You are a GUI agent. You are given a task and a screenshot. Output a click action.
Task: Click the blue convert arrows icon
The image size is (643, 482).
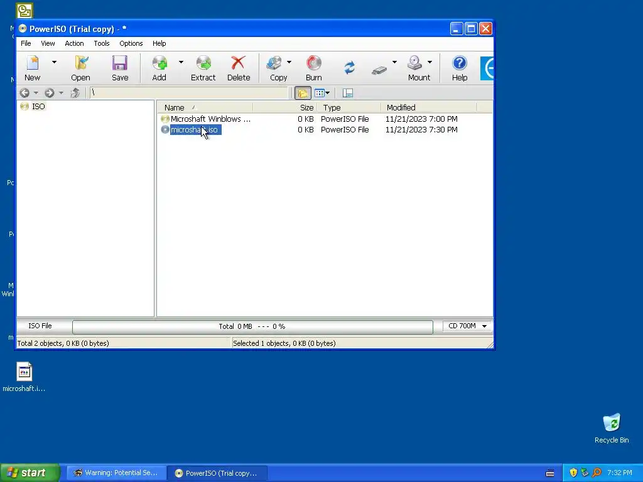point(349,67)
